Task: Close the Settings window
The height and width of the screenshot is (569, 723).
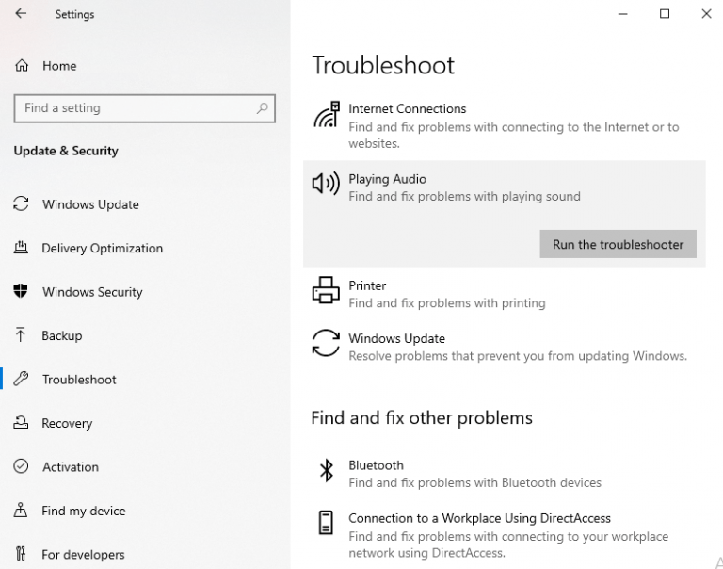Action: (706, 14)
